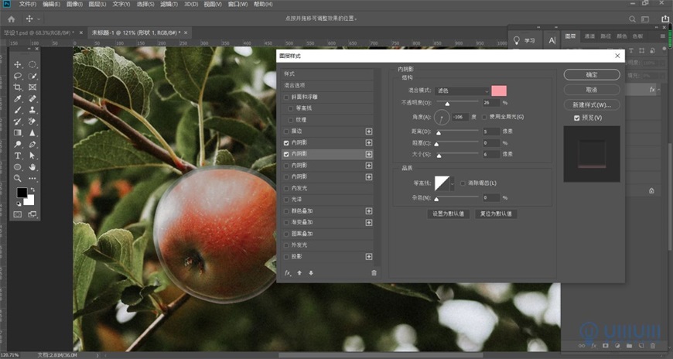Open the 窗口(W) menu

pyautogui.click(x=237, y=5)
